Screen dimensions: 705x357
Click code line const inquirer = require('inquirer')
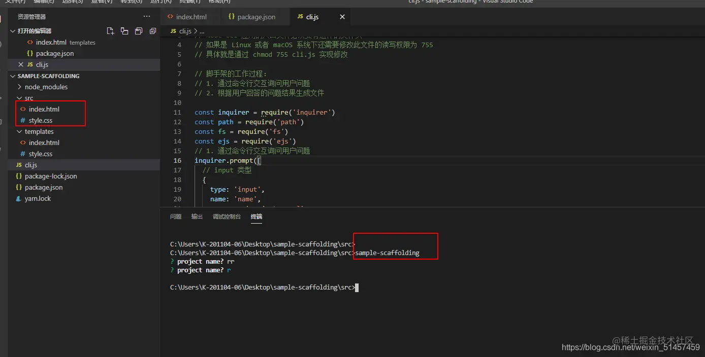(265, 112)
